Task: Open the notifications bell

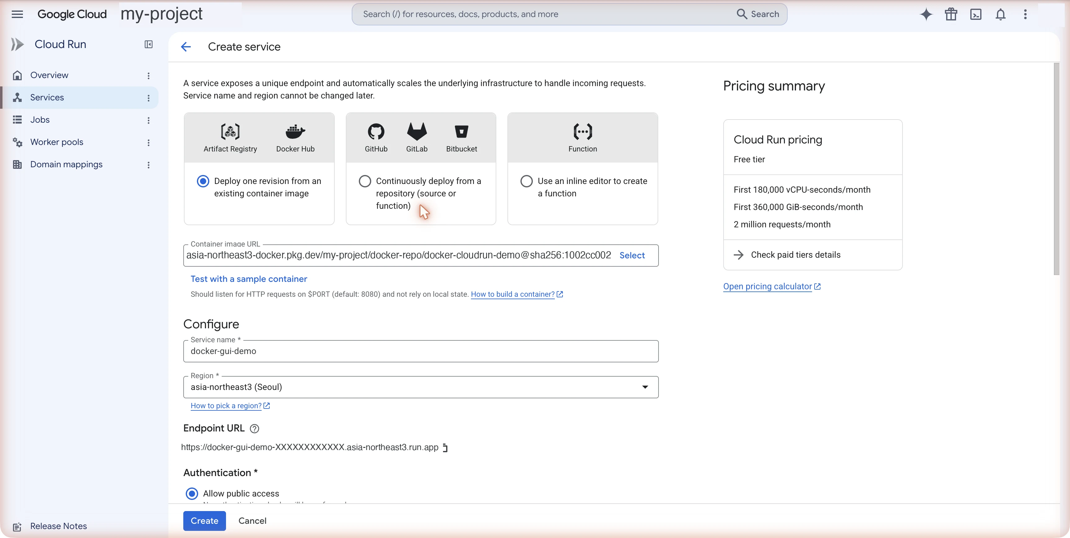Action: click(1001, 14)
